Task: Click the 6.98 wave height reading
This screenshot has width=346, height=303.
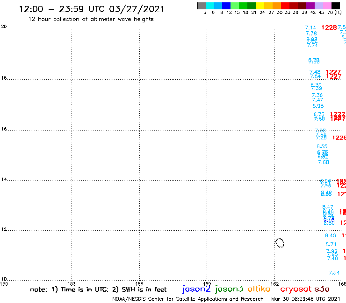Action: coord(318,106)
